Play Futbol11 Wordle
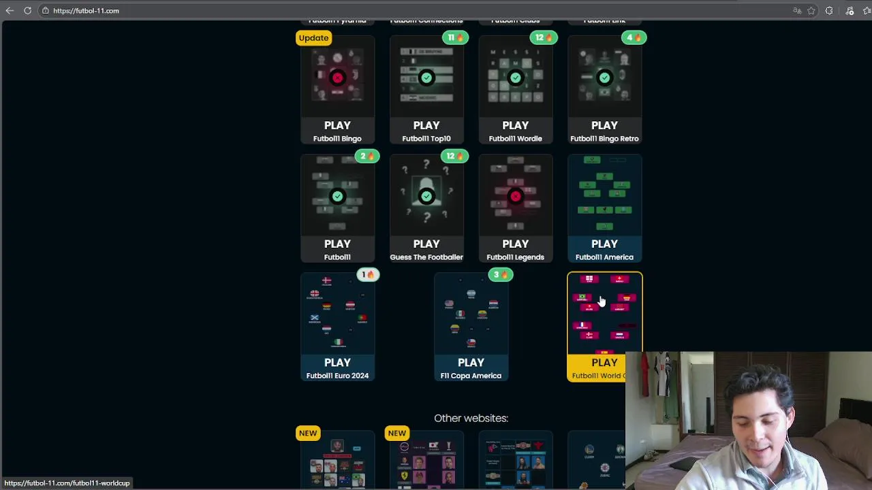Image resolution: width=872 pixels, height=490 pixels. 516,125
